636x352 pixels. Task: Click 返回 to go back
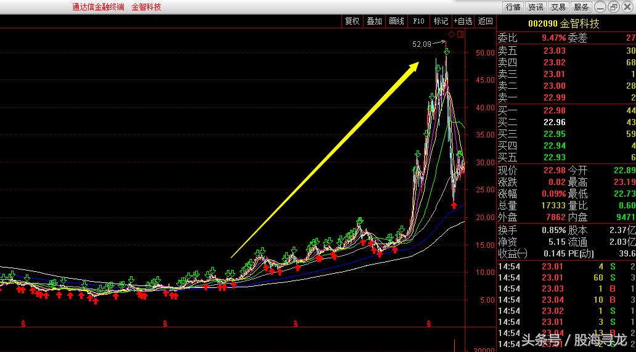[x=485, y=22]
